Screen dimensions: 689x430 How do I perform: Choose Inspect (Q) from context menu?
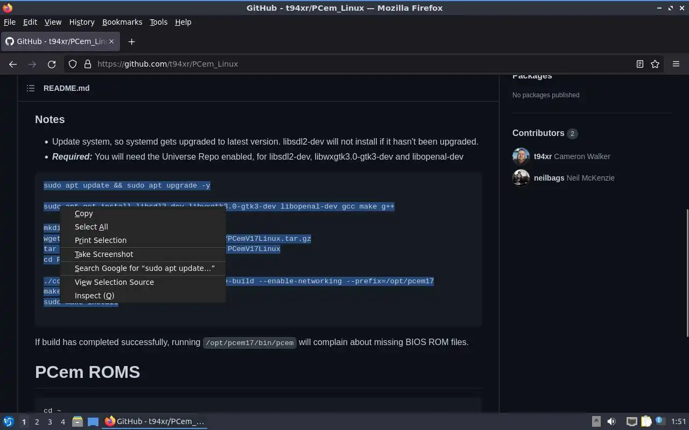click(x=143, y=296)
